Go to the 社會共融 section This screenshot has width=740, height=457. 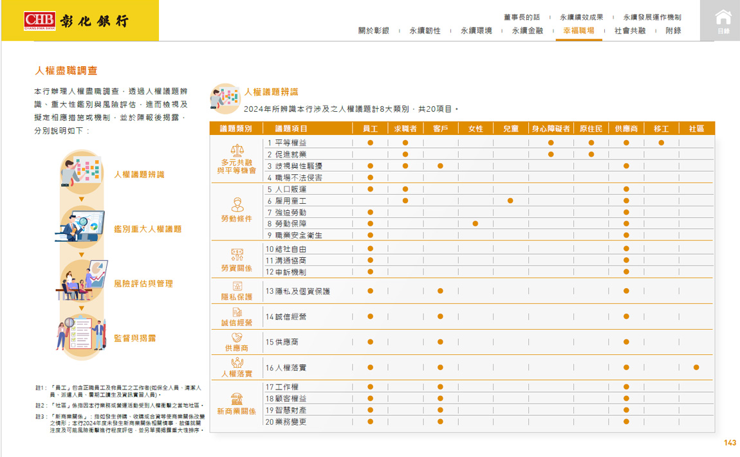click(x=630, y=31)
